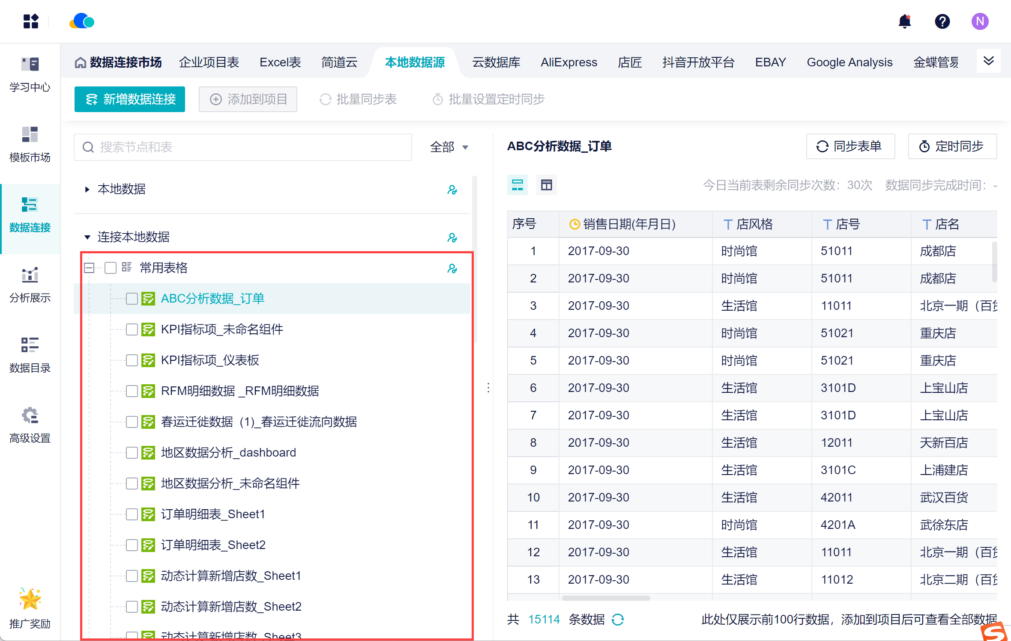Click the 同步表单 button

point(850,146)
